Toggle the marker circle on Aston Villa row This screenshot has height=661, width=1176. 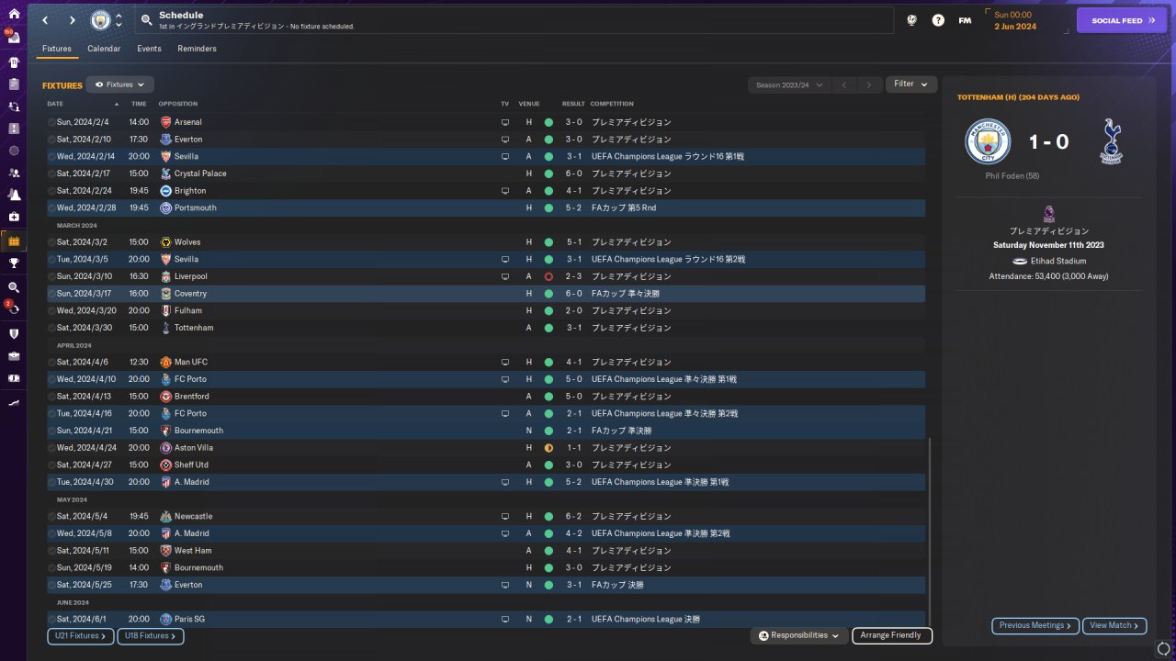pos(51,448)
